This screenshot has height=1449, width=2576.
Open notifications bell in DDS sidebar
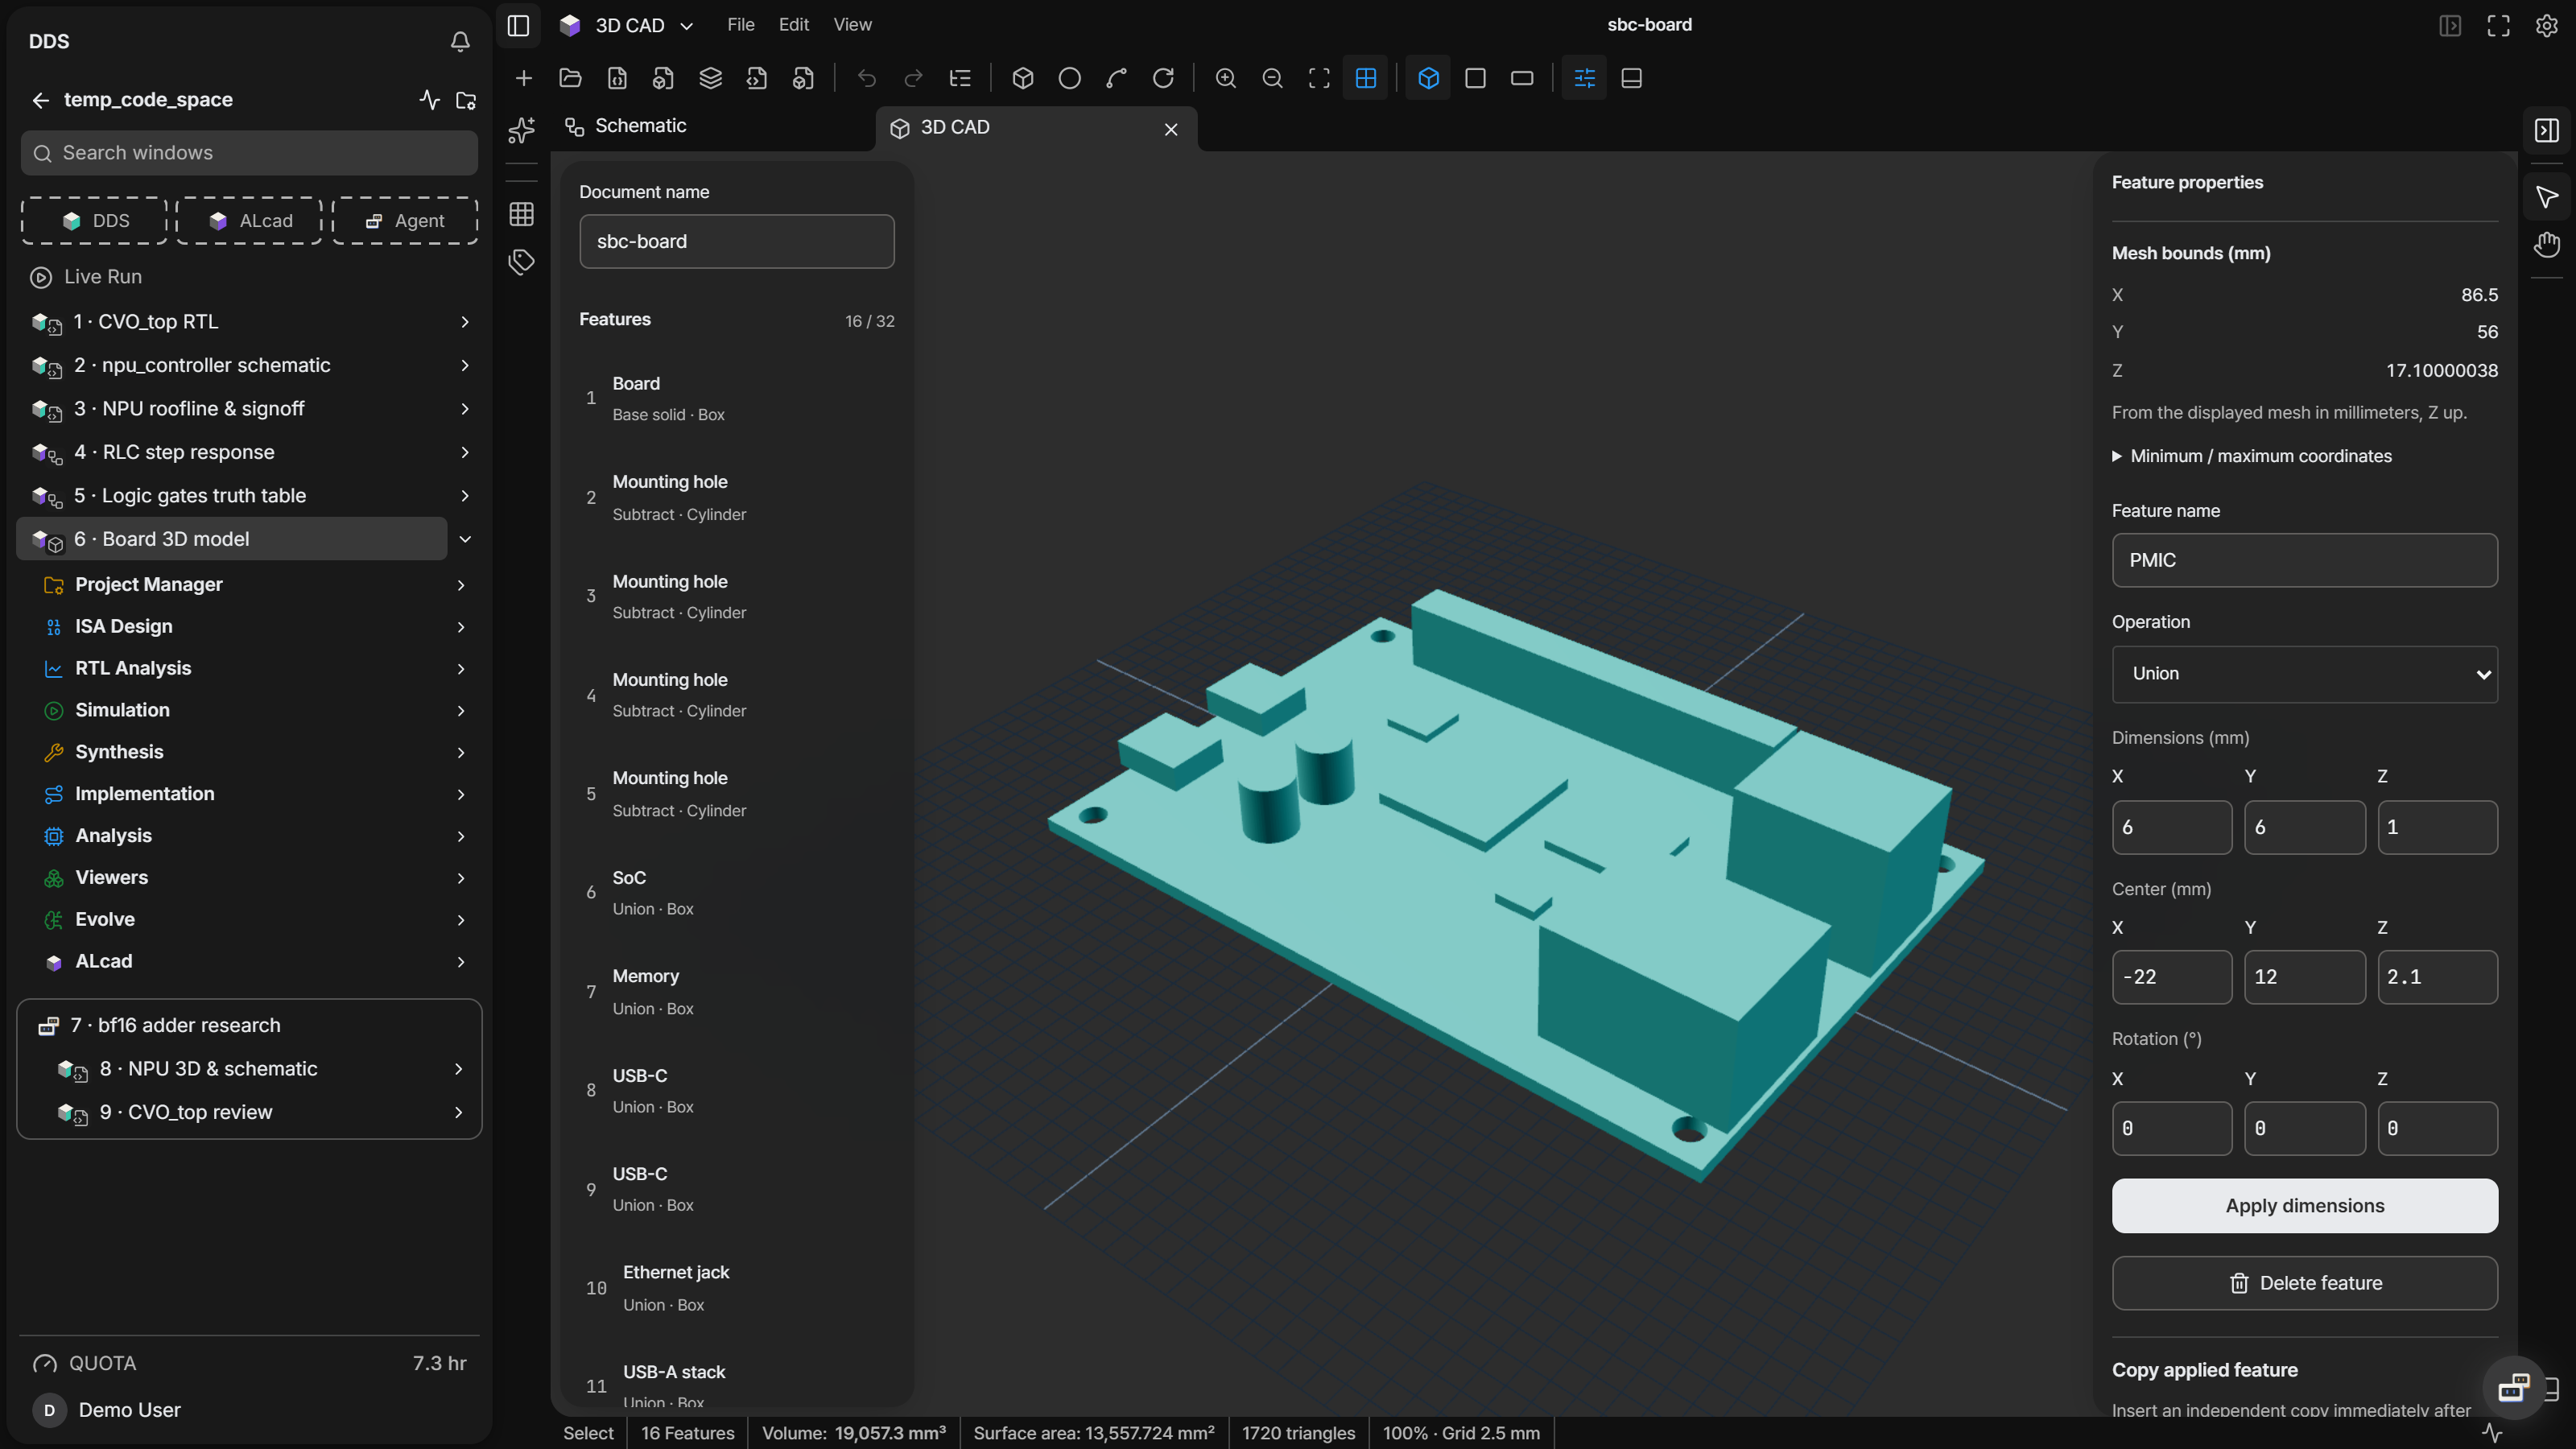pyautogui.click(x=460, y=41)
